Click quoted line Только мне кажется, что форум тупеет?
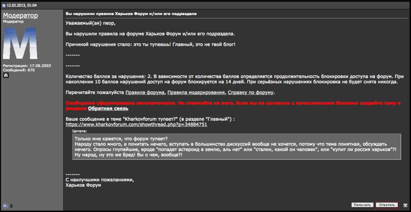 coord(121,138)
